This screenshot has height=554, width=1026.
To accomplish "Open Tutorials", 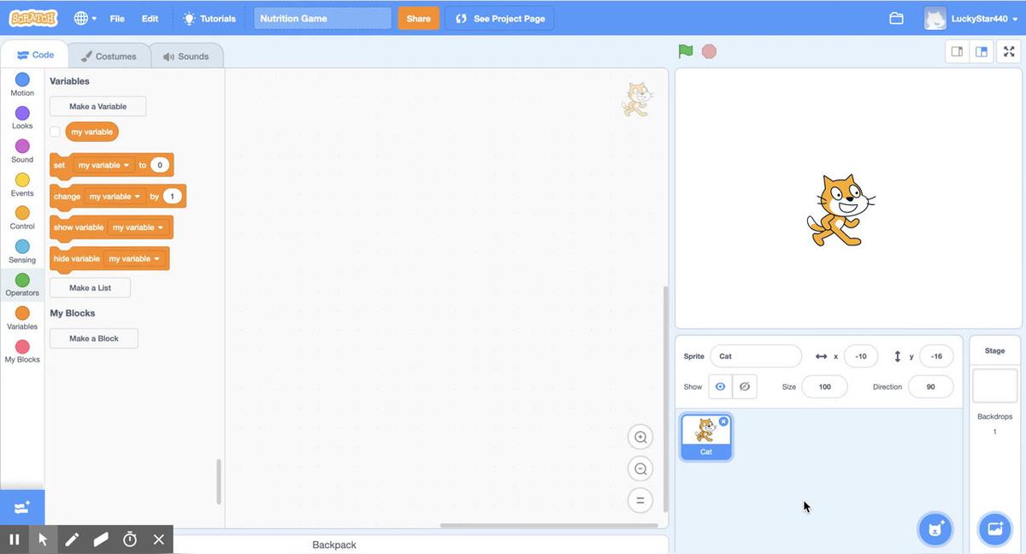I will coord(209,18).
